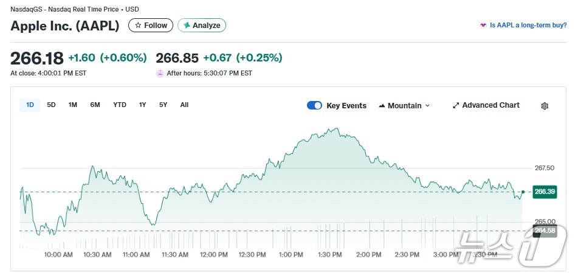Select the YTD range tab
575x275 pixels.
click(120, 105)
